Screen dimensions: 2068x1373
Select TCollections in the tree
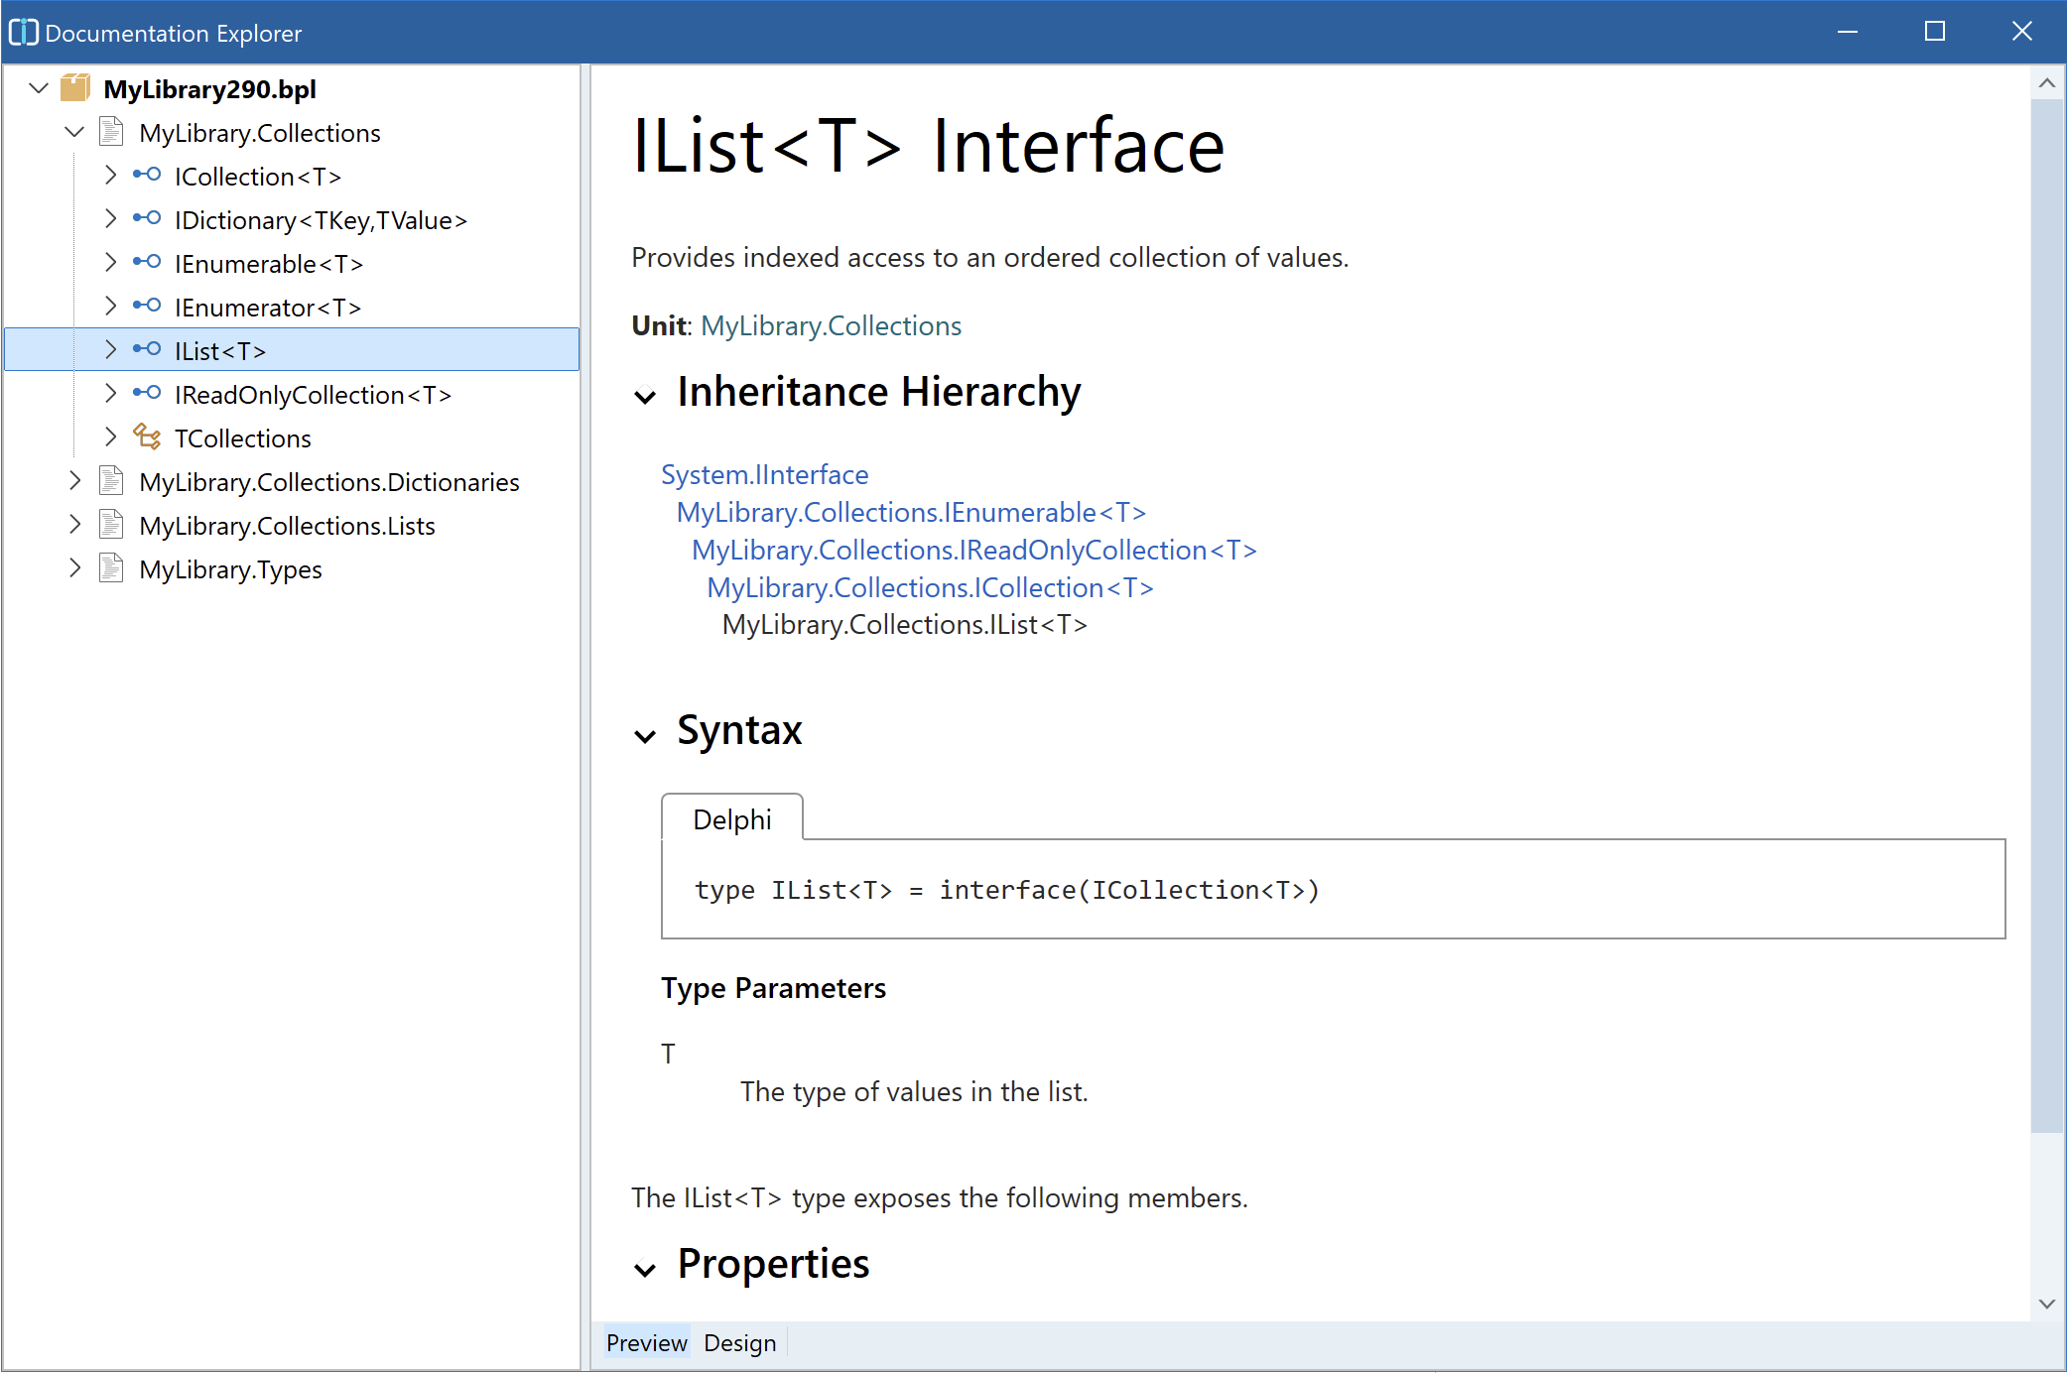click(242, 437)
